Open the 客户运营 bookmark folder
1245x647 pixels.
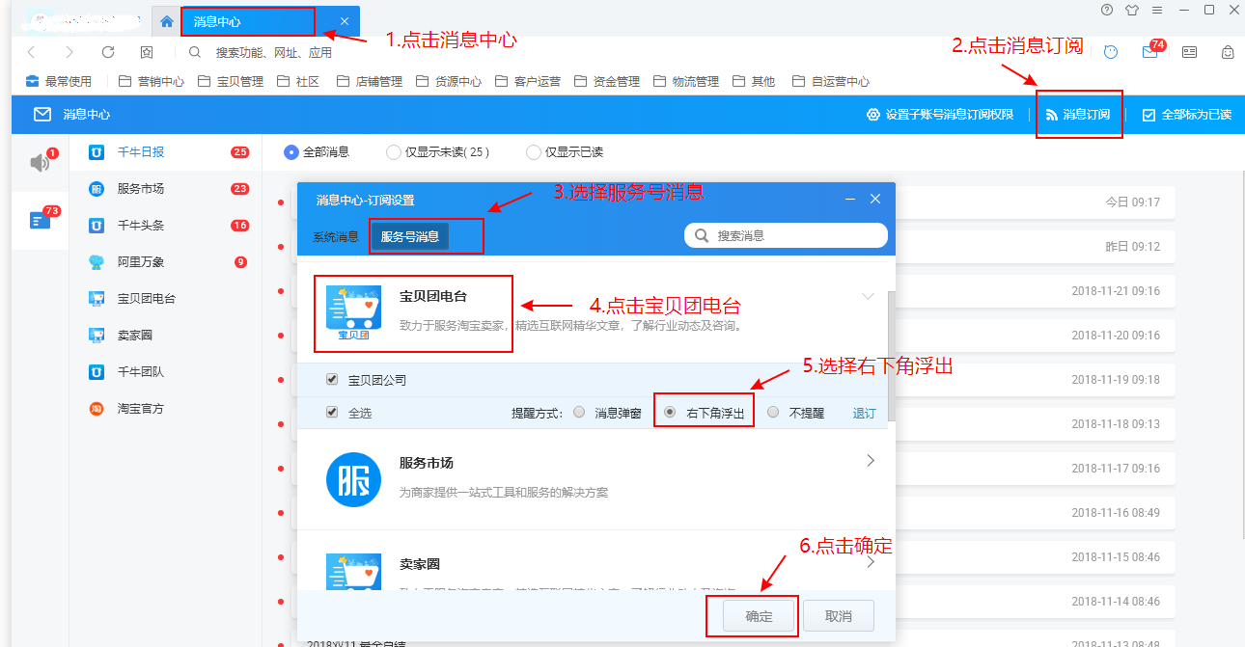[527, 81]
